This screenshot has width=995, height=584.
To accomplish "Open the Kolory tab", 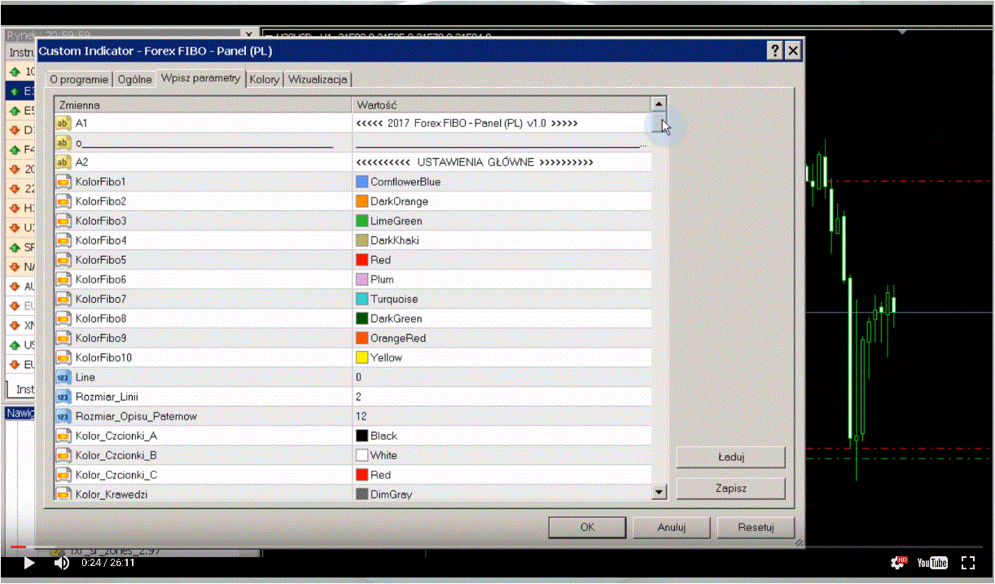I will (265, 79).
